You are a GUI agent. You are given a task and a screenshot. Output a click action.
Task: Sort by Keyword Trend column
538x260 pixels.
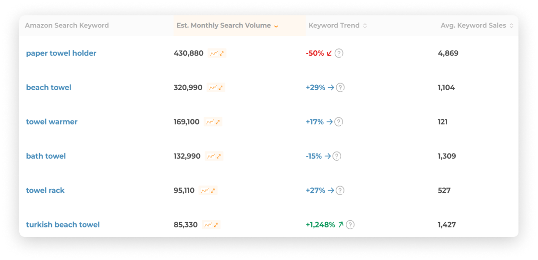tap(338, 25)
